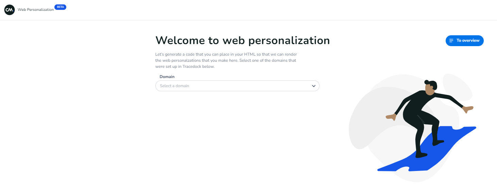
Task: Click the list icon in To overview
Action: click(451, 41)
